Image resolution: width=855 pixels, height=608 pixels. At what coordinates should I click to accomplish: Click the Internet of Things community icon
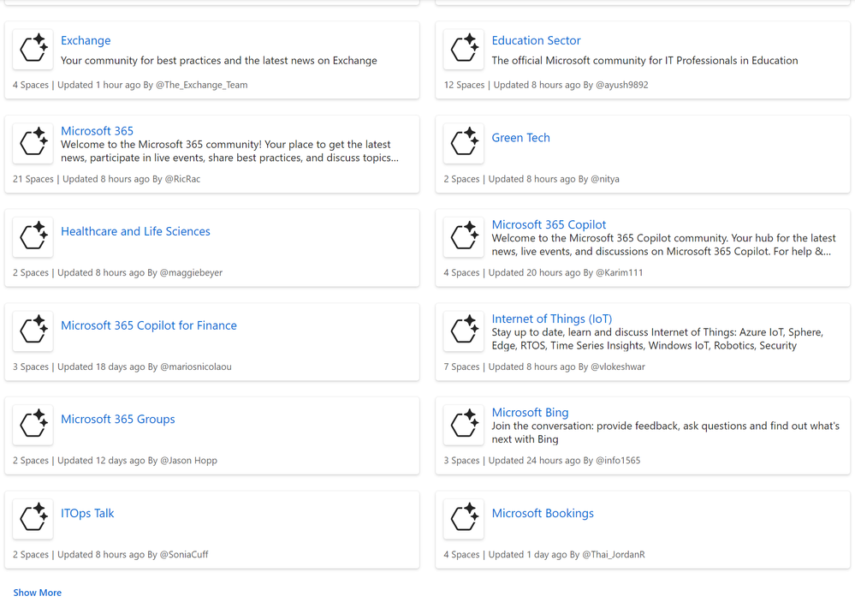coord(464,331)
